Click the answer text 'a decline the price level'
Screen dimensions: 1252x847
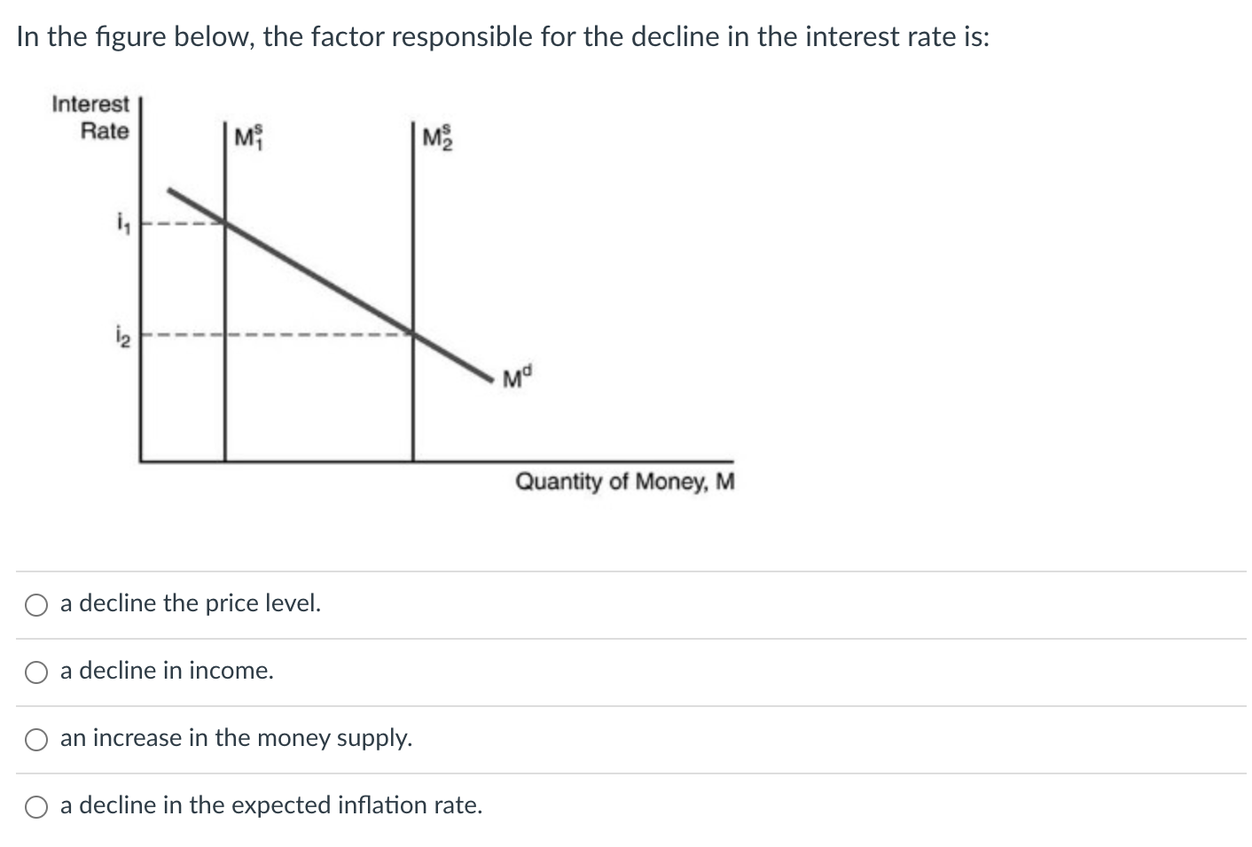(189, 603)
